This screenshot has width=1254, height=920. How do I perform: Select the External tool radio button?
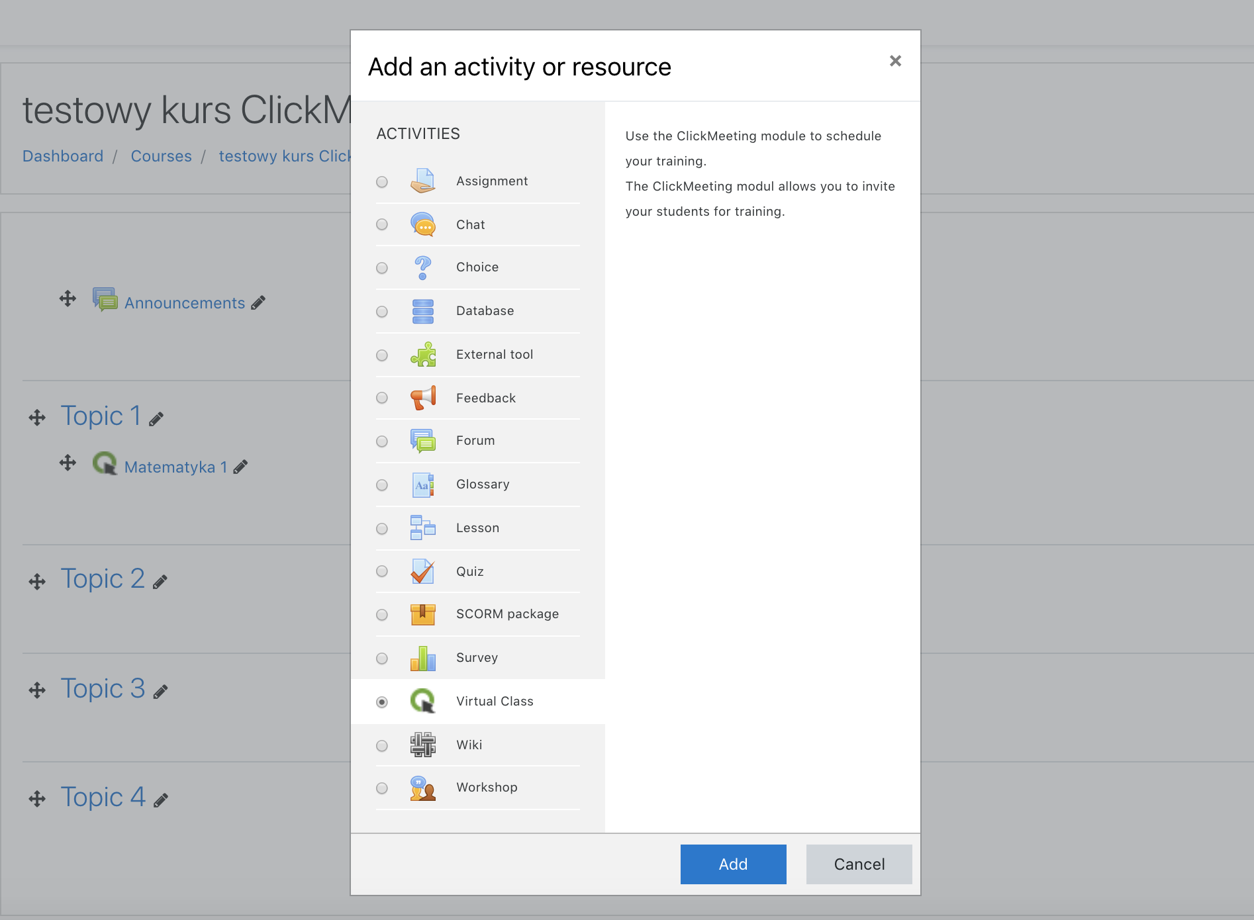(x=382, y=355)
